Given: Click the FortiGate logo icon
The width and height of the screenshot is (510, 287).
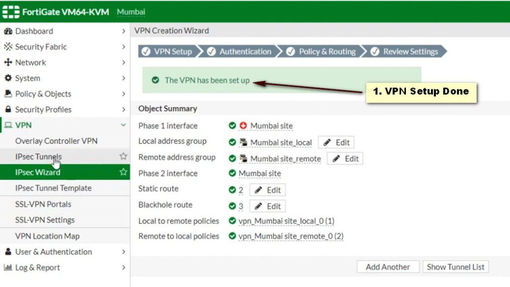Looking at the screenshot, I should (x=11, y=12).
